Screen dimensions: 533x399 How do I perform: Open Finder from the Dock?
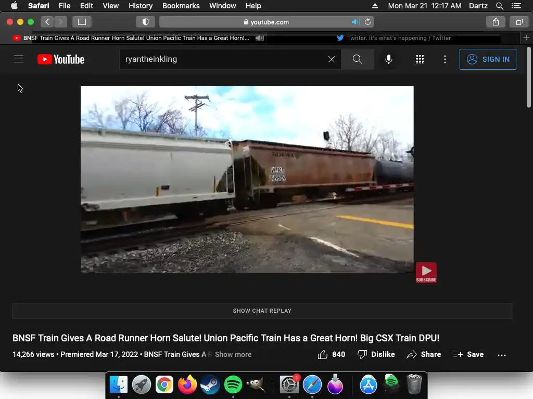[x=118, y=384]
